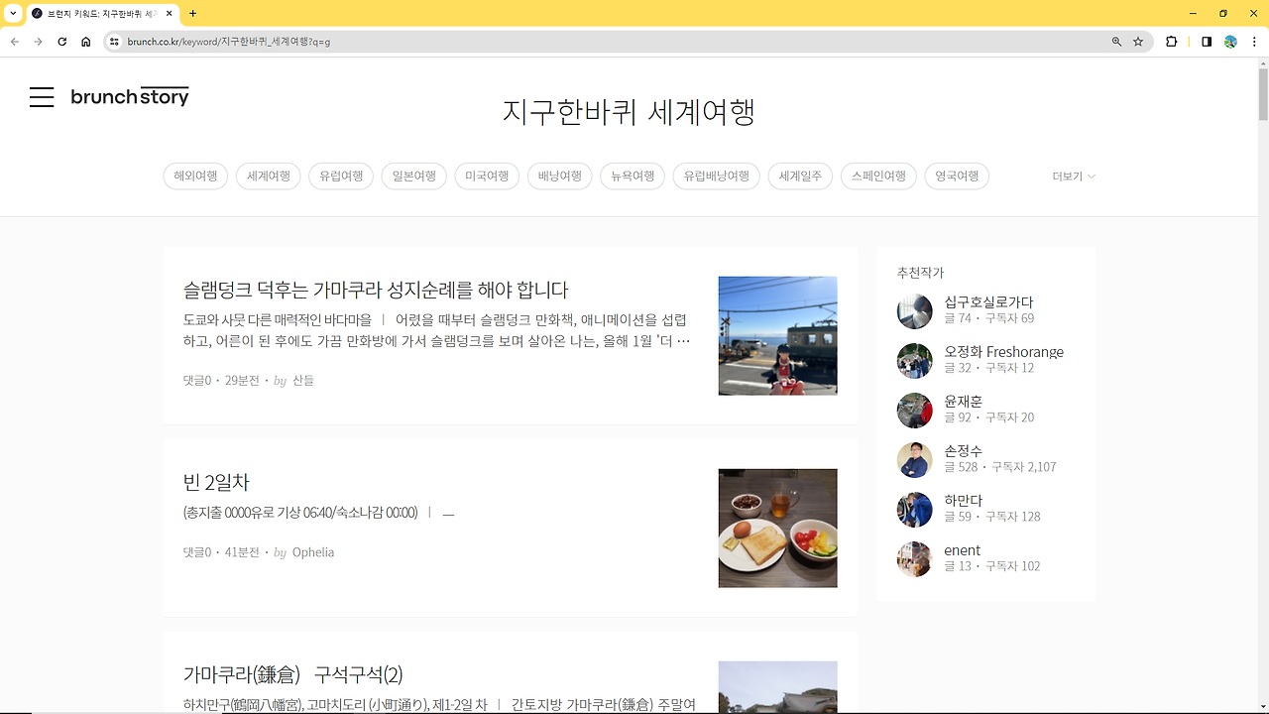Open the 가마쿠라 구석구석 article thumbnail
1269x714 pixels.
[777, 686]
